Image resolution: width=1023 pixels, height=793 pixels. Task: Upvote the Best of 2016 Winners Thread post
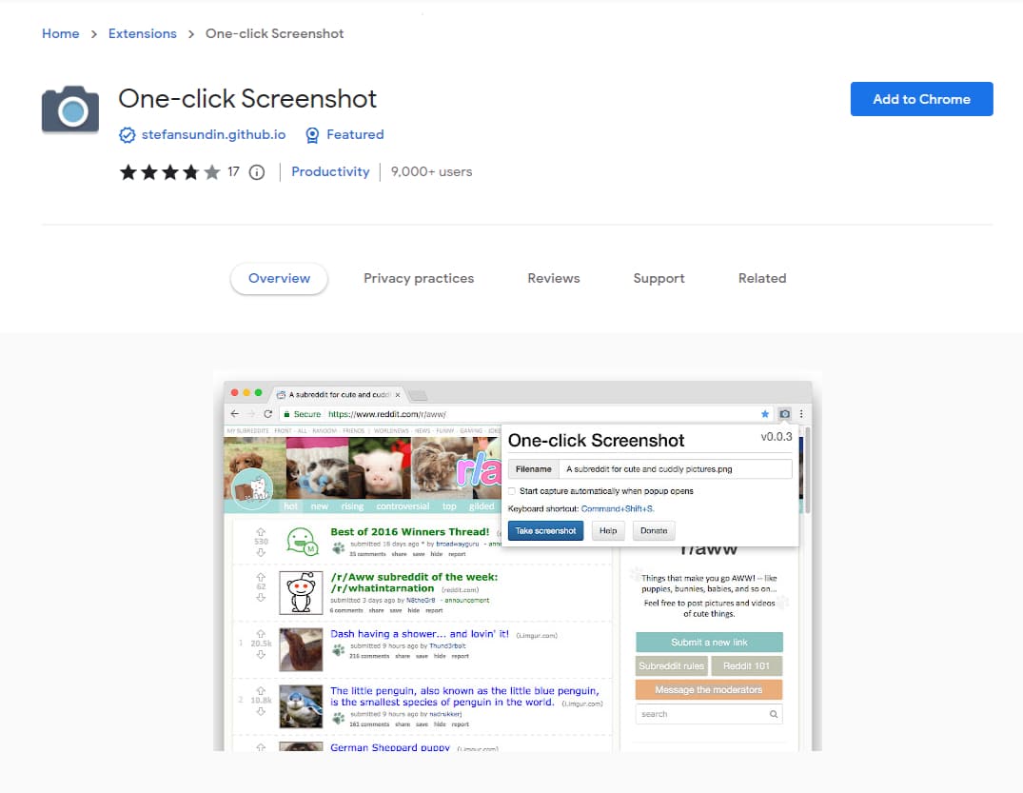[x=260, y=531]
